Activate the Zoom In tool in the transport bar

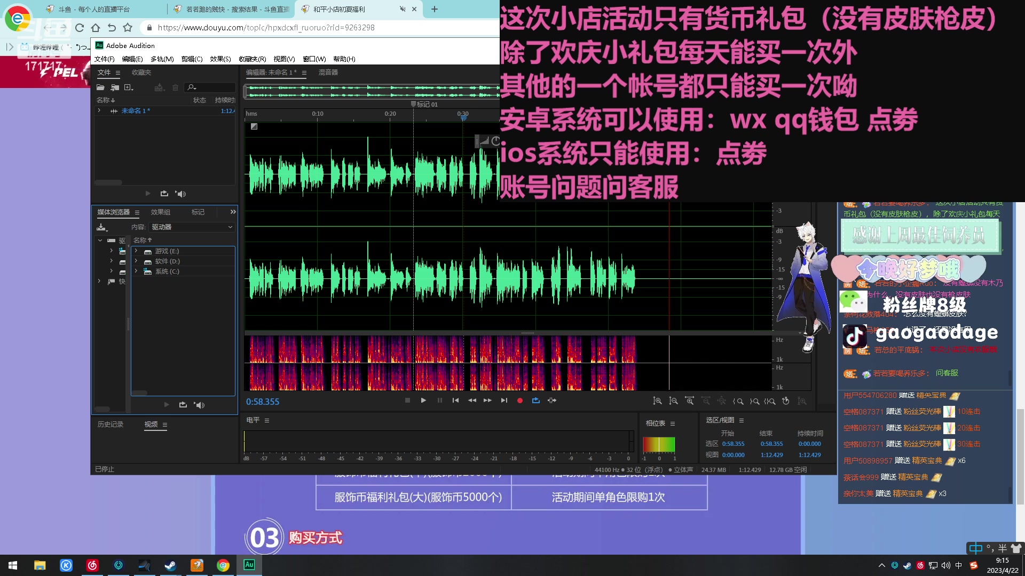click(x=658, y=401)
